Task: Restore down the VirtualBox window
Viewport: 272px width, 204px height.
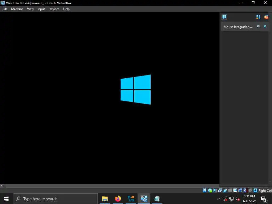Action: [253, 3]
